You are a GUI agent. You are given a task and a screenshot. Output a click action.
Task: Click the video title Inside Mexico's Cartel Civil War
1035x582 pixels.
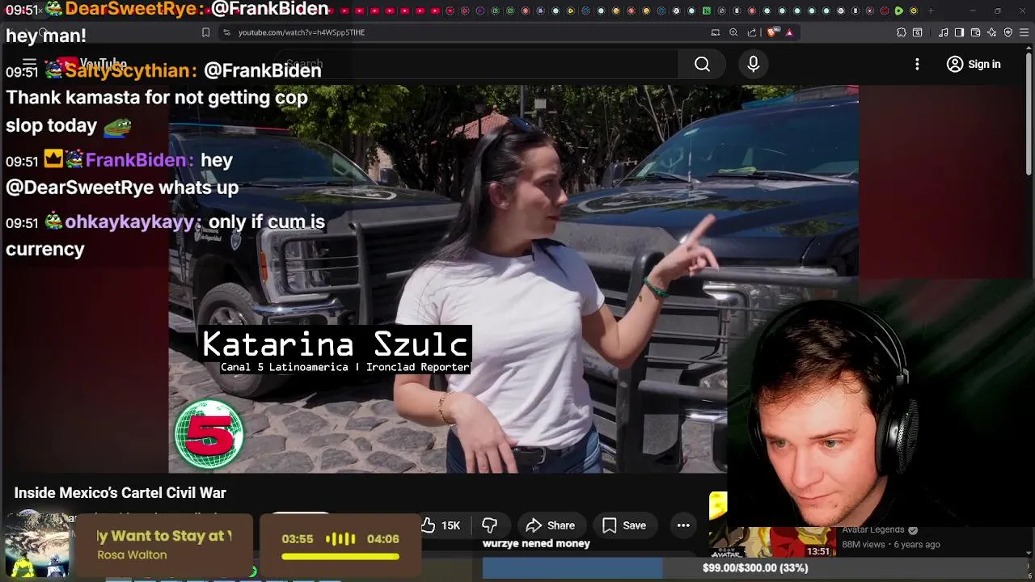120,493
